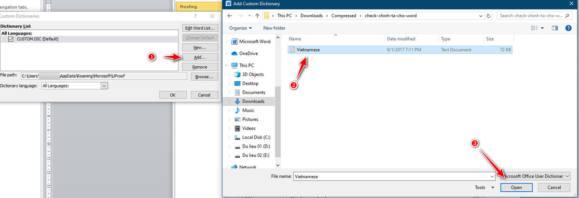
Task: Create a New folder
Action: [x=274, y=28]
